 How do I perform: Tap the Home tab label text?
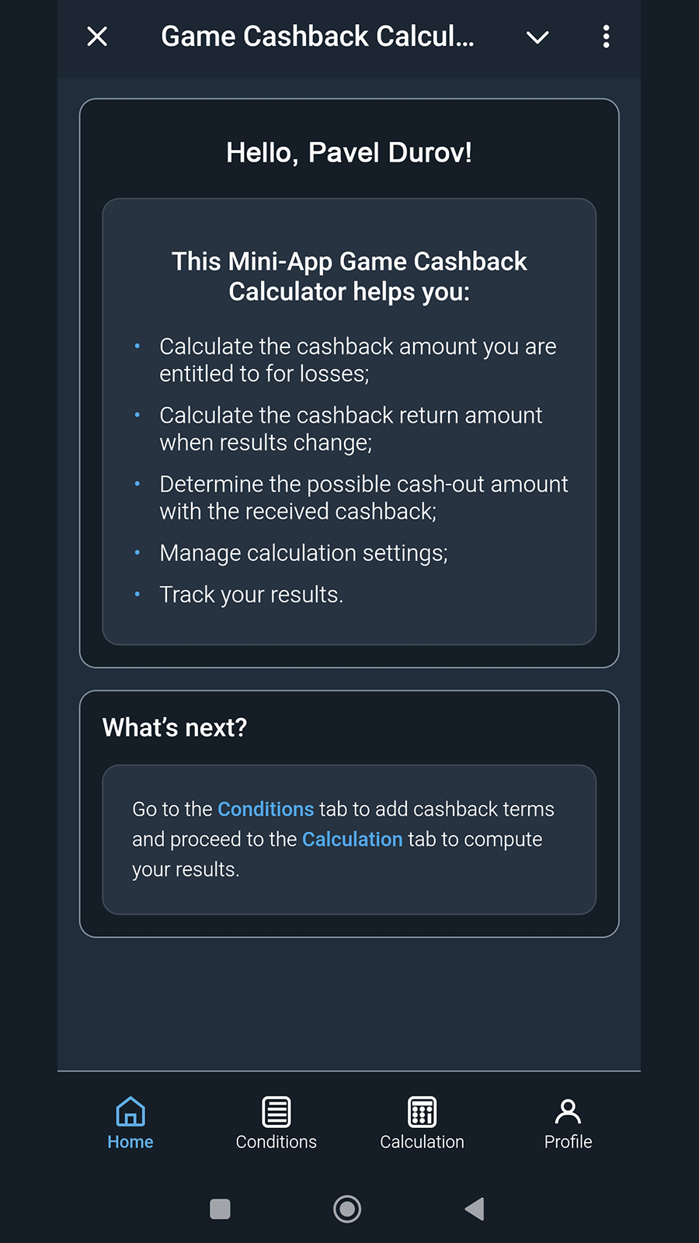click(x=130, y=1142)
